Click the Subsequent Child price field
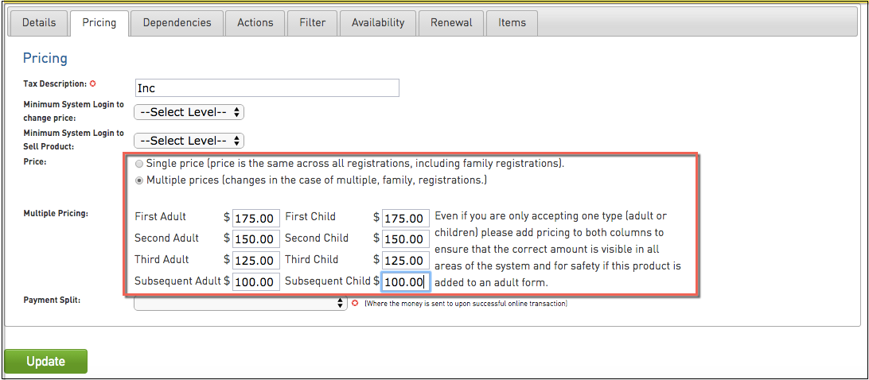The image size is (869, 380). (406, 282)
